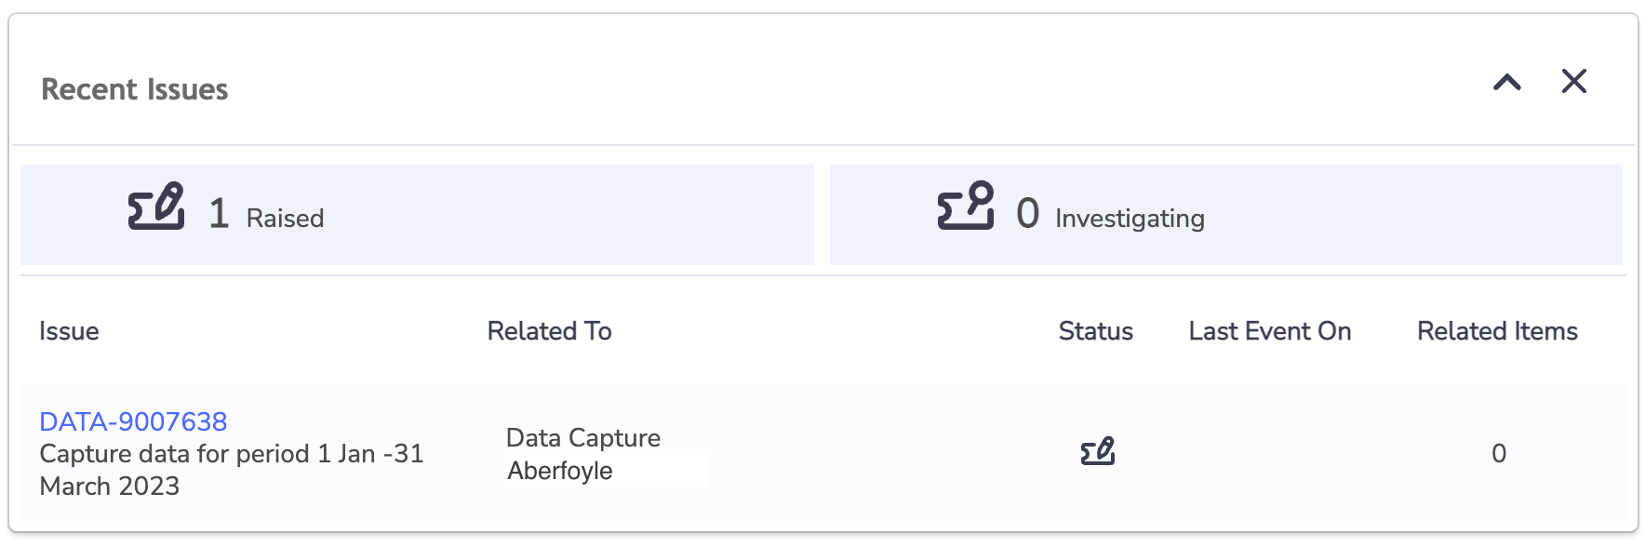
Task: Click the Data Capture label in row
Action: point(583,438)
